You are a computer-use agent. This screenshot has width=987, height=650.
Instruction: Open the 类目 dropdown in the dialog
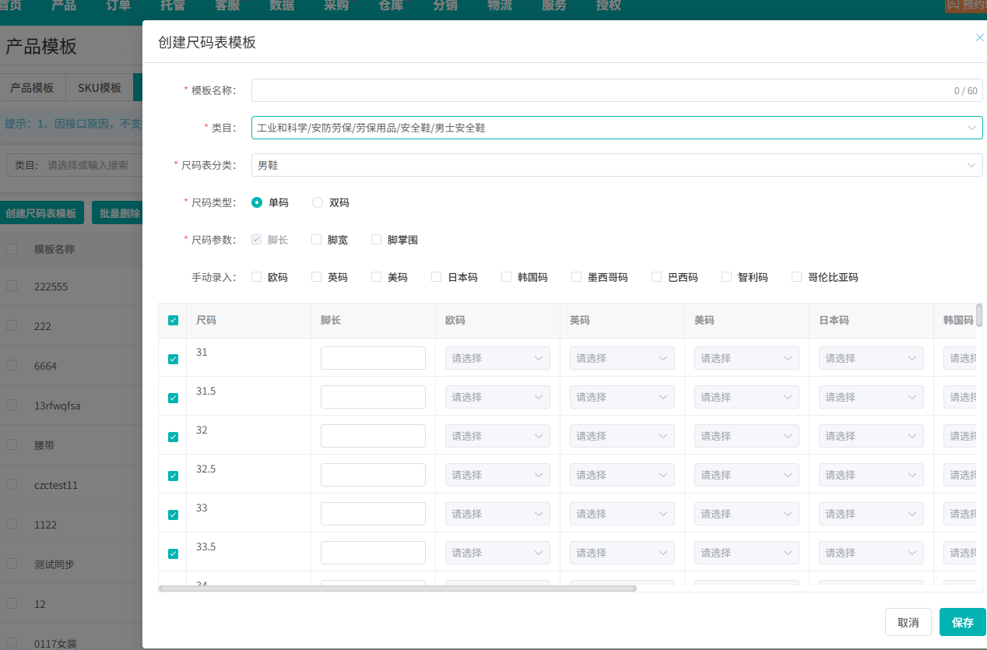point(616,128)
